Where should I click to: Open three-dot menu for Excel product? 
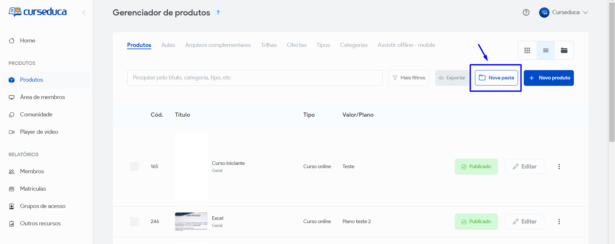click(559, 221)
